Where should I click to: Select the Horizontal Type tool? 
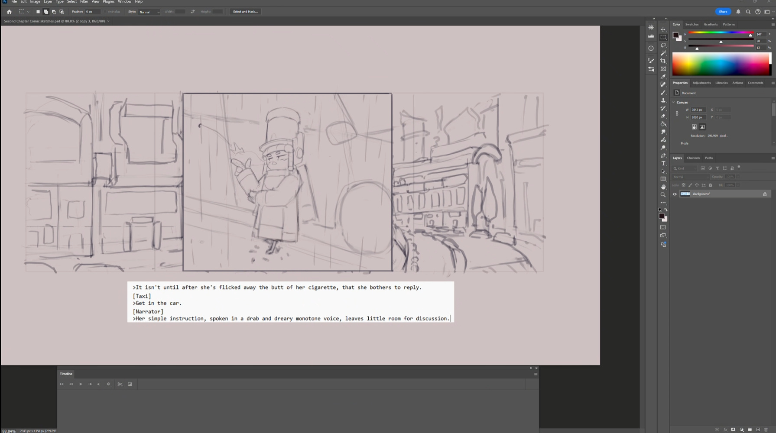coord(663,163)
